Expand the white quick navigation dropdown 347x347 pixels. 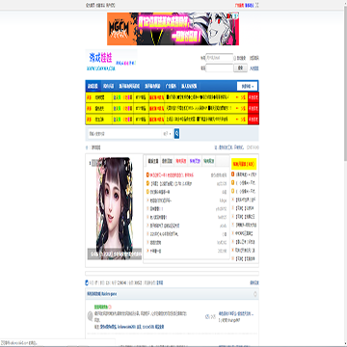247,86
